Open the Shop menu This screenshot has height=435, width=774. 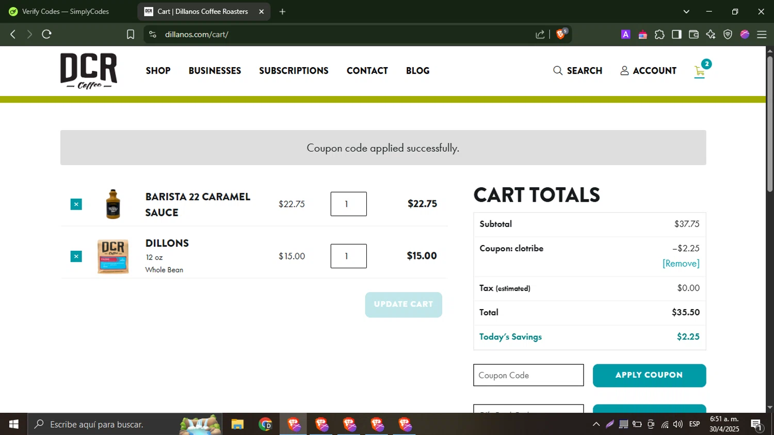(x=158, y=71)
